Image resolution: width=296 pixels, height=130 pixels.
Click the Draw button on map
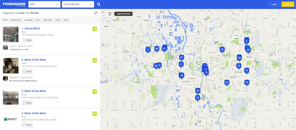106,26
